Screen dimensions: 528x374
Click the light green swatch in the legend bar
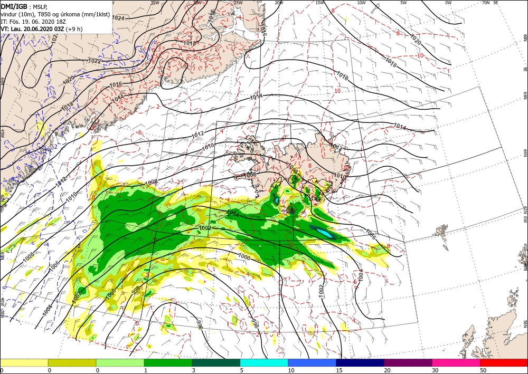120,362
